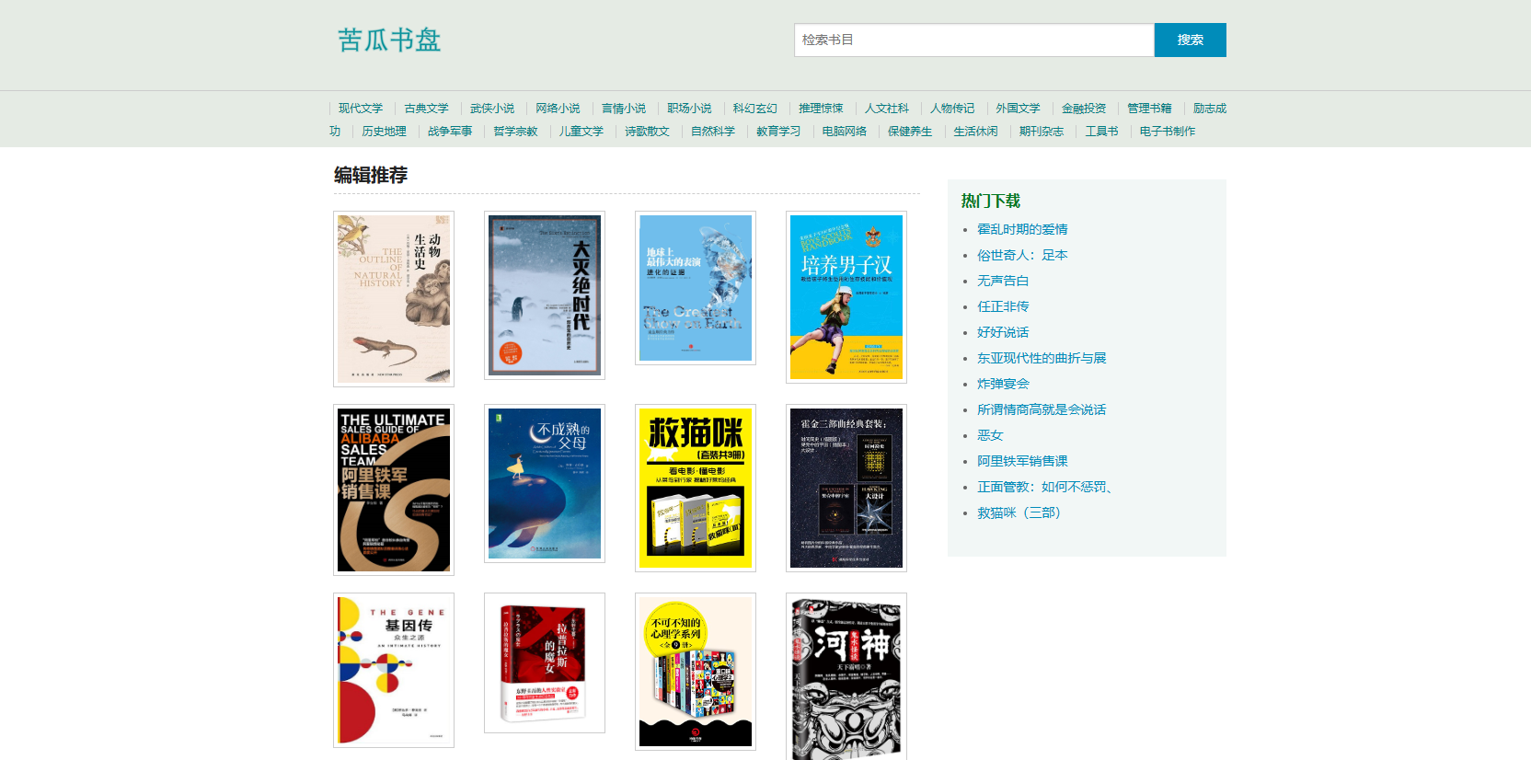Open the 地球上最伟大的表演 book cover
This screenshot has height=760, width=1531.
[696, 288]
